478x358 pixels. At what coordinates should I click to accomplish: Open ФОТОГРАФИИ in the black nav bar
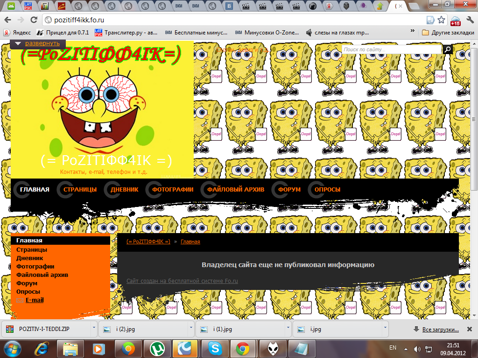(x=173, y=189)
